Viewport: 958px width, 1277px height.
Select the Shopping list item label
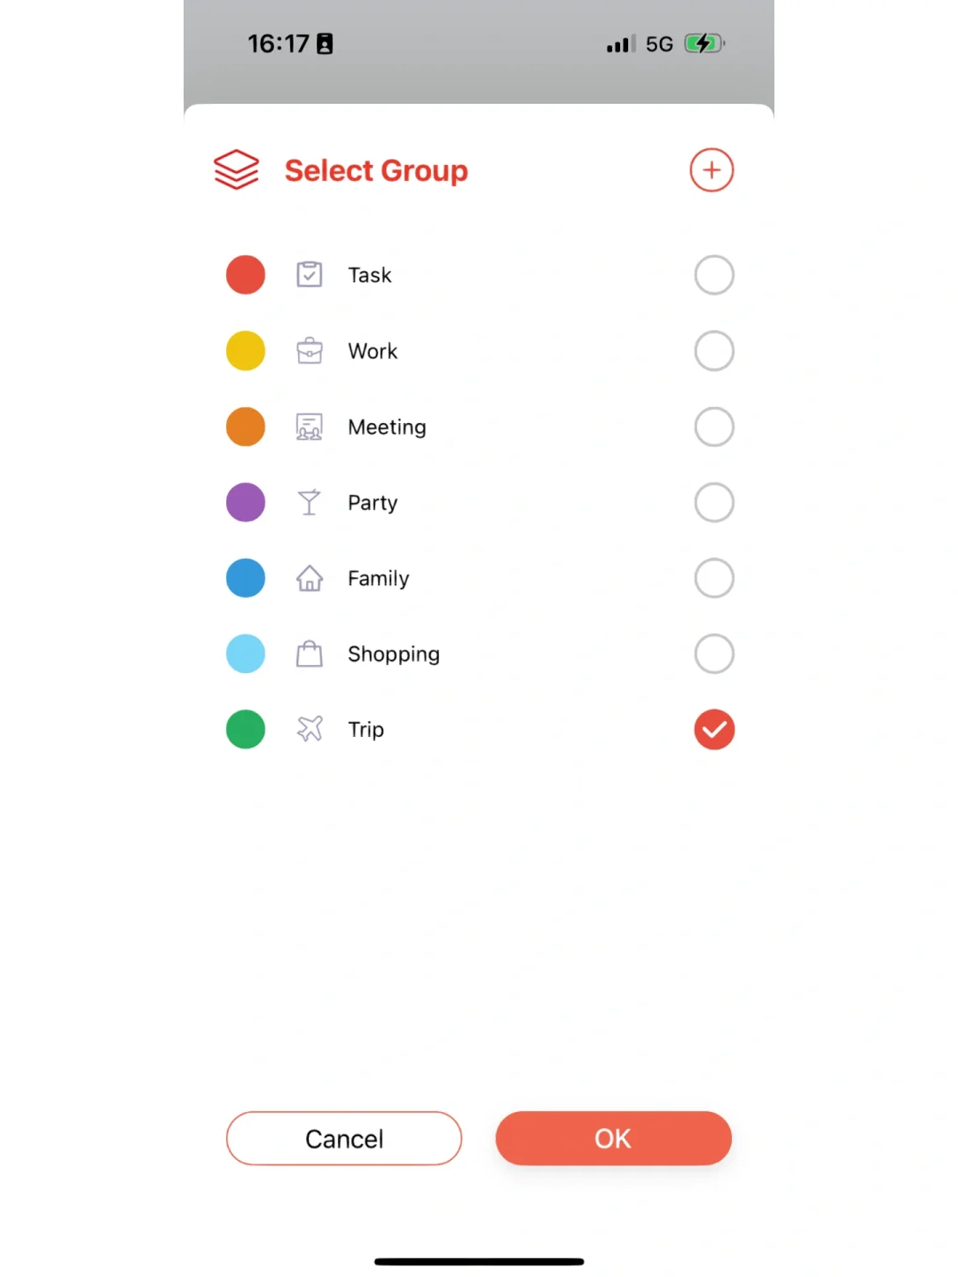[394, 654]
